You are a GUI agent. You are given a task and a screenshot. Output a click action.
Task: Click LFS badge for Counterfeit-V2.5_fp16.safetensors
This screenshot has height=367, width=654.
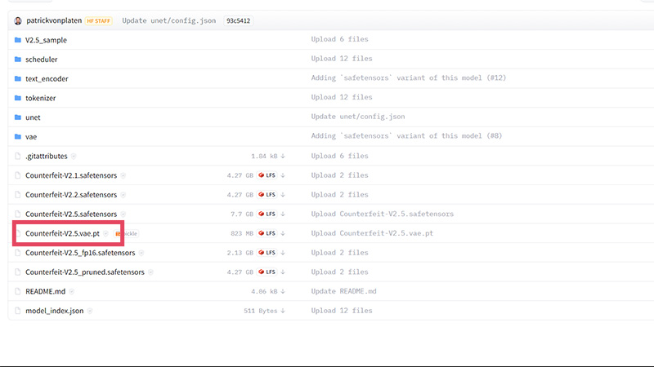pos(267,253)
